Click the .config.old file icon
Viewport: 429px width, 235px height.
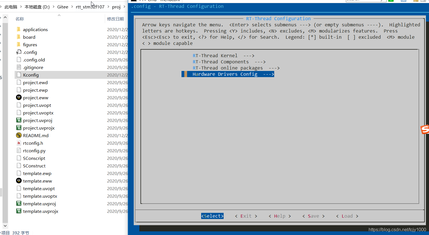(x=19, y=60)
